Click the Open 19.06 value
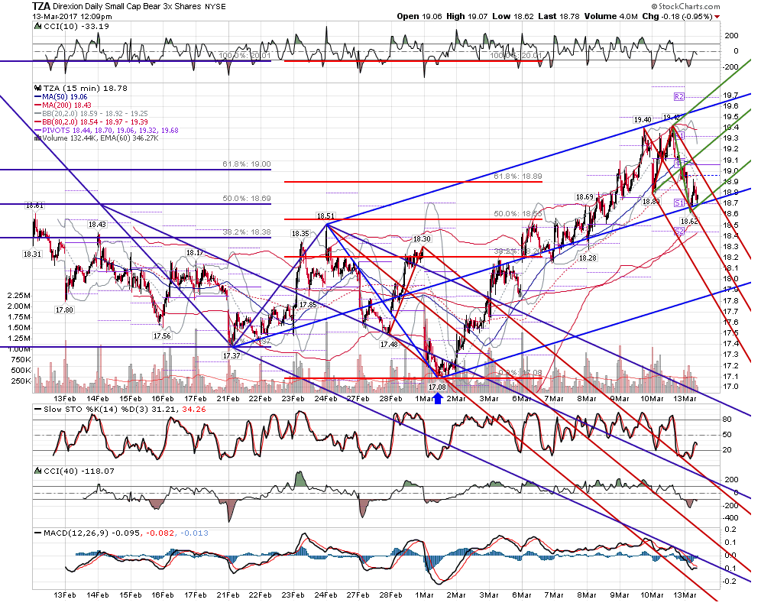The image size is (761, 606). point(419,17)
